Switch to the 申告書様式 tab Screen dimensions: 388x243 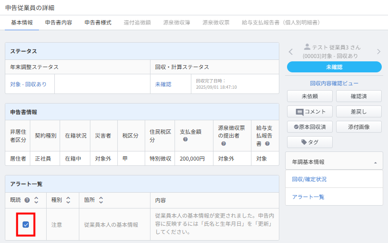point(98,23)
